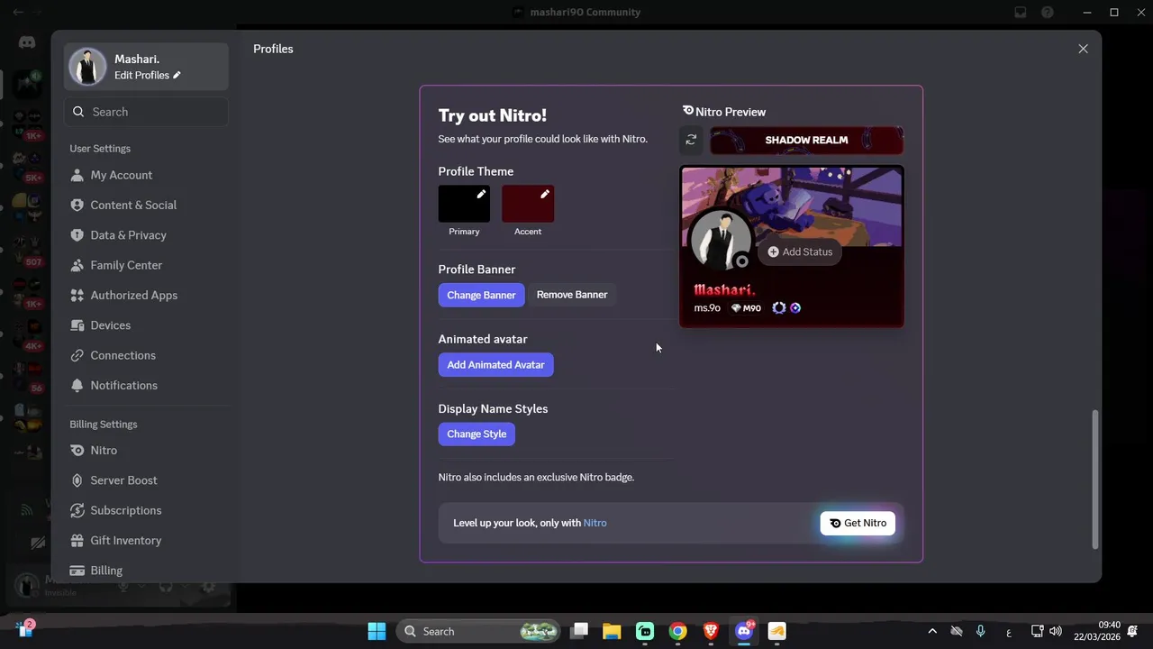Close the settings with the X icon
Viewport: 1153px width, 649px height.
[x=1083, y=49]
